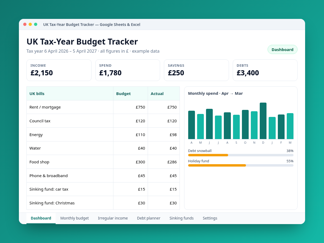Open the Dashboard sheet tab
Image resolution: width=324 pixels, height=243 pixels.
[41, 218]
